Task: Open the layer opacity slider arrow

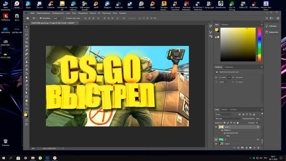Action: [261, 119]
